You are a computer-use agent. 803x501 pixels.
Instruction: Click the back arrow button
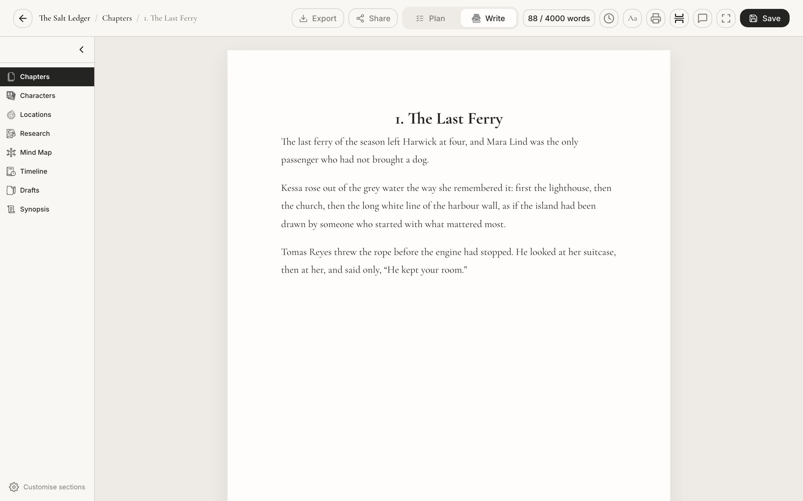23,18
